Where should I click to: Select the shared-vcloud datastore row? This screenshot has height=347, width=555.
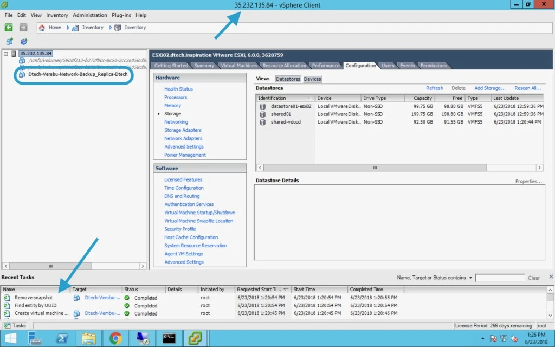click(x=400, y=122)
